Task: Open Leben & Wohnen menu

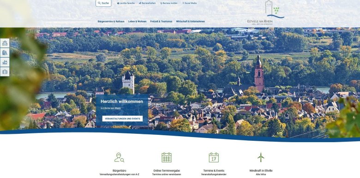Action: click(137, 22)
